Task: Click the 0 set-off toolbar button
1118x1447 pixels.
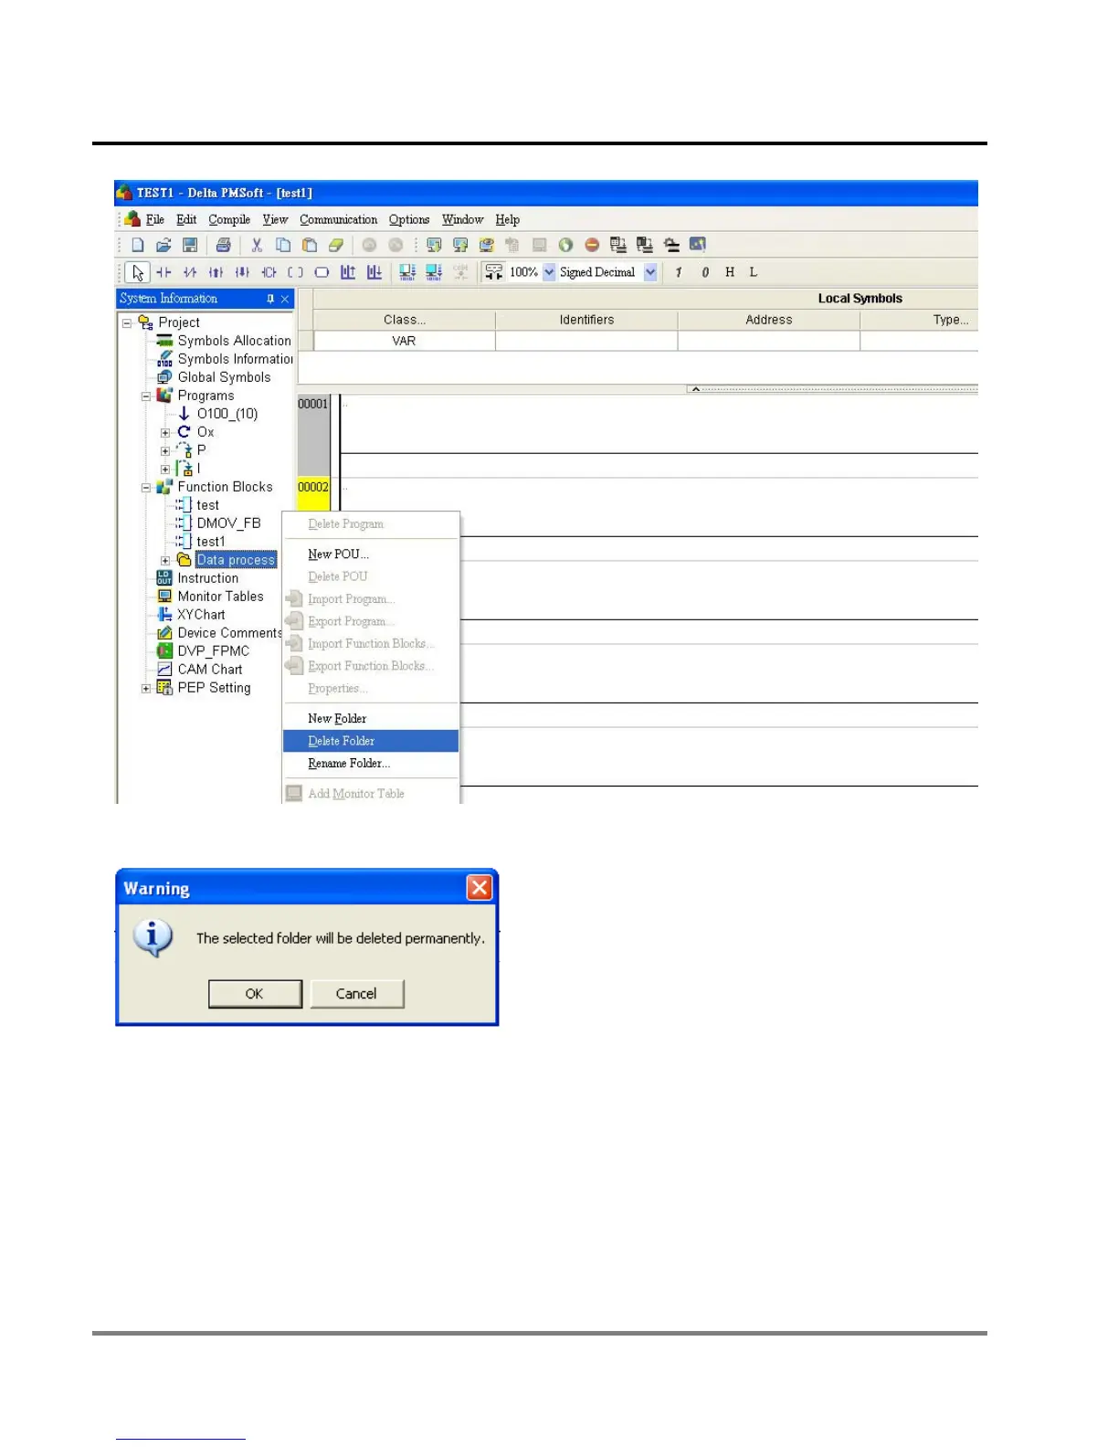Action: click(x=704, y=272)
